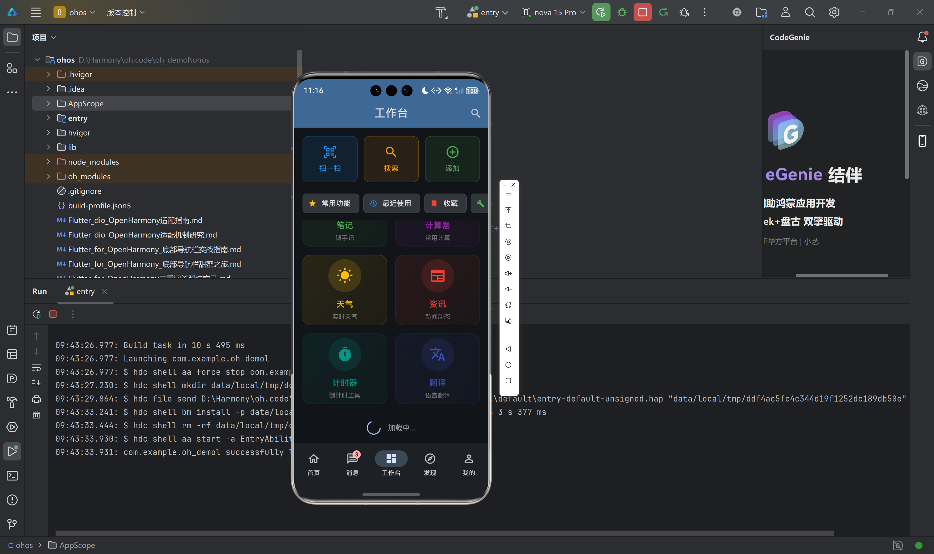Open the notifications bell icon
934x554 pixels.
[922, 37]
